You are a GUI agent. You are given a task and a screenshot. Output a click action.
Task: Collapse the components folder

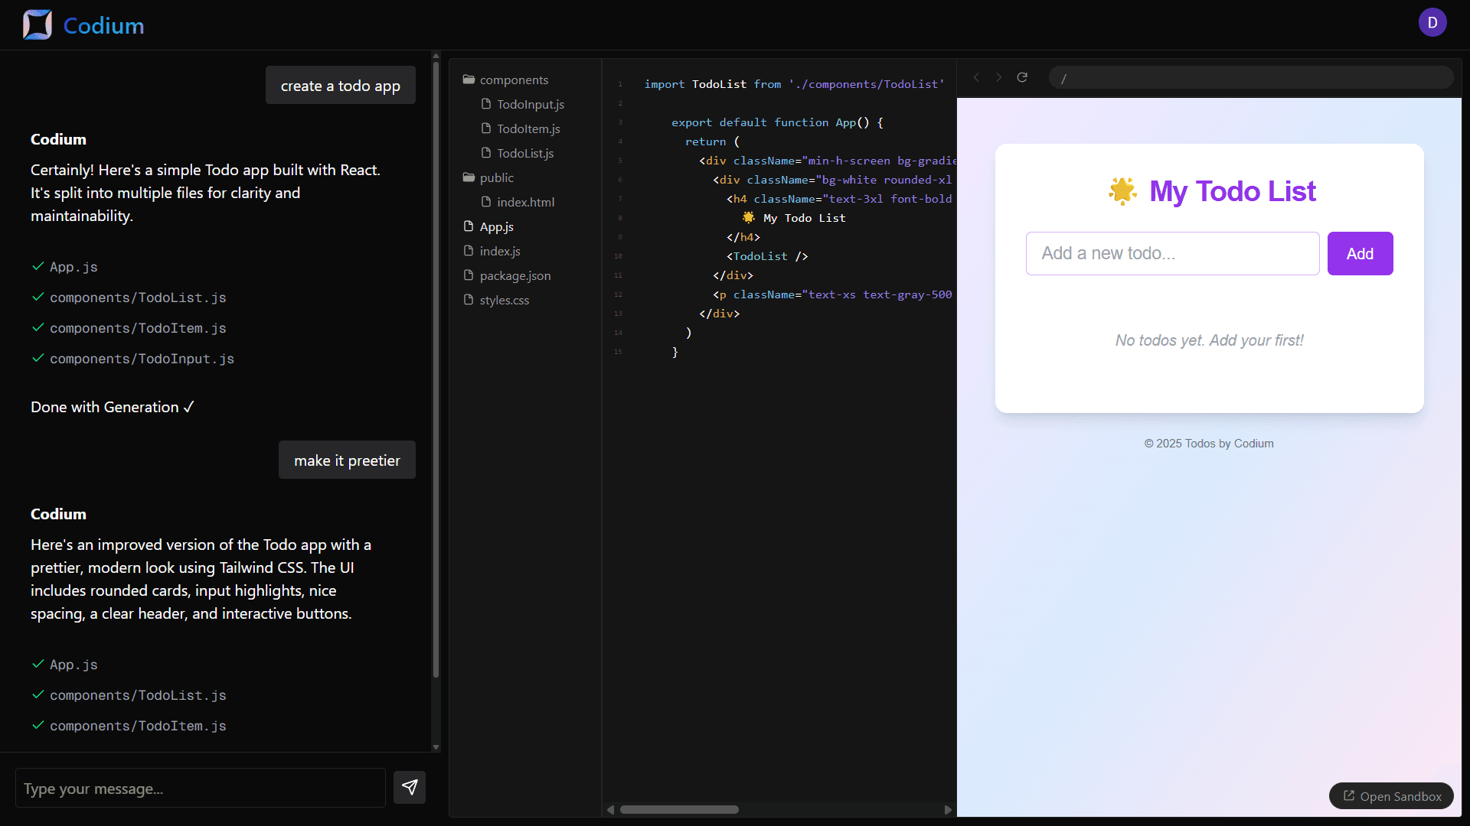coord(514,79)
